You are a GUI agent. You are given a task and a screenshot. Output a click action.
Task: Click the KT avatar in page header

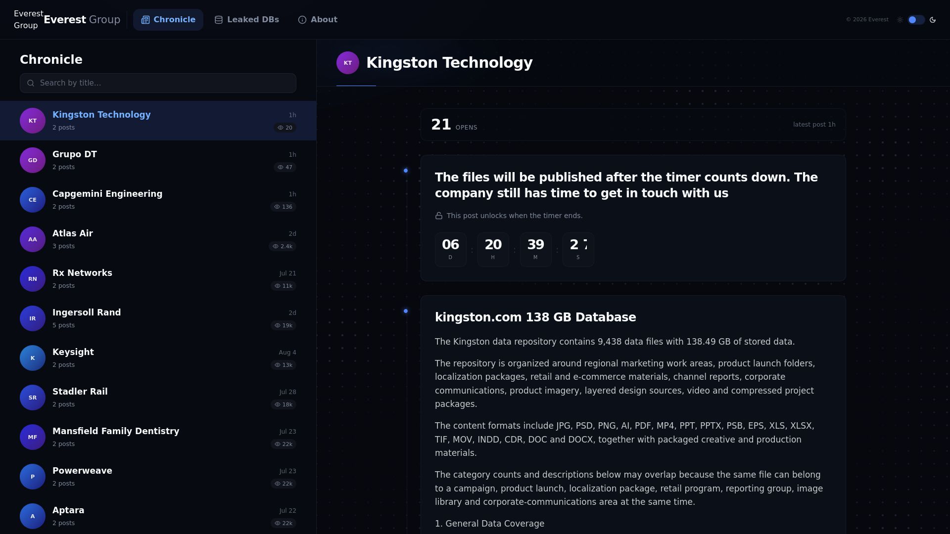coord(348,63)
